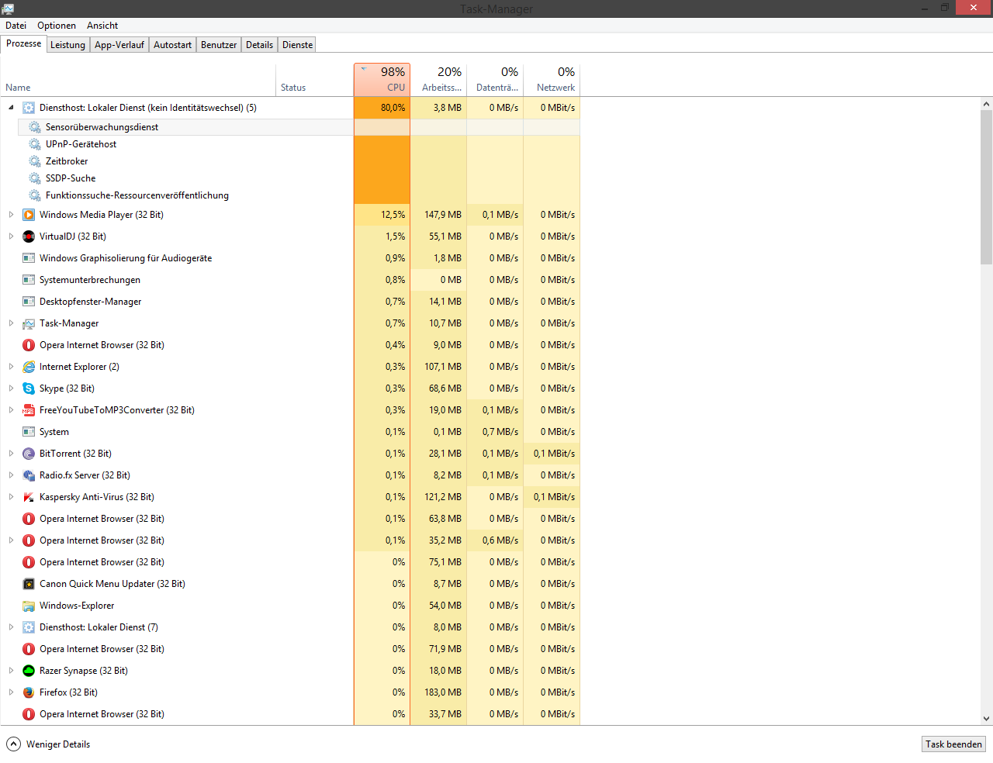Select the 80,0% CPU usage cell

pyautogui.click(x=382, y=108)
